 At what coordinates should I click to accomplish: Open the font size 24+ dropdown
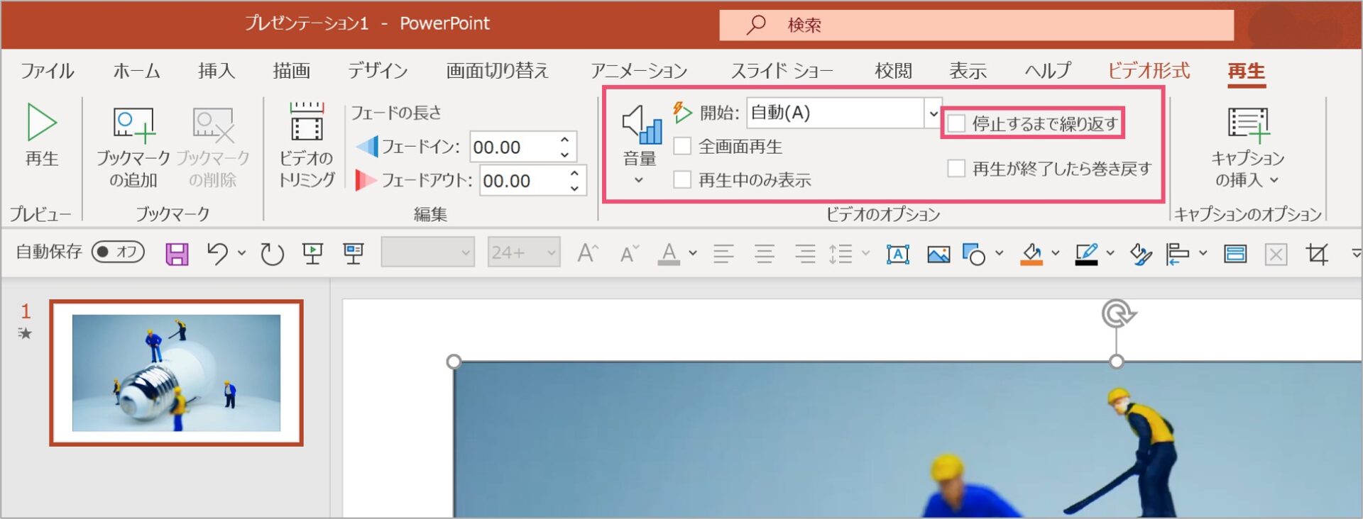tap(524, 252)
